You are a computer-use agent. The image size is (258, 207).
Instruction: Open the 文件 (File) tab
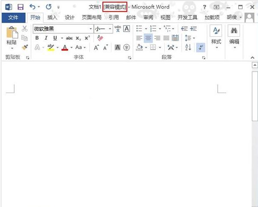tap(13, 17)
